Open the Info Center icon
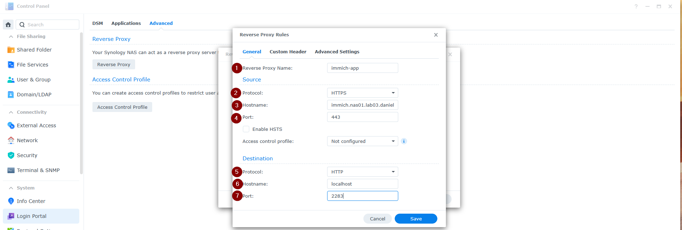 (x=11, y=201)
